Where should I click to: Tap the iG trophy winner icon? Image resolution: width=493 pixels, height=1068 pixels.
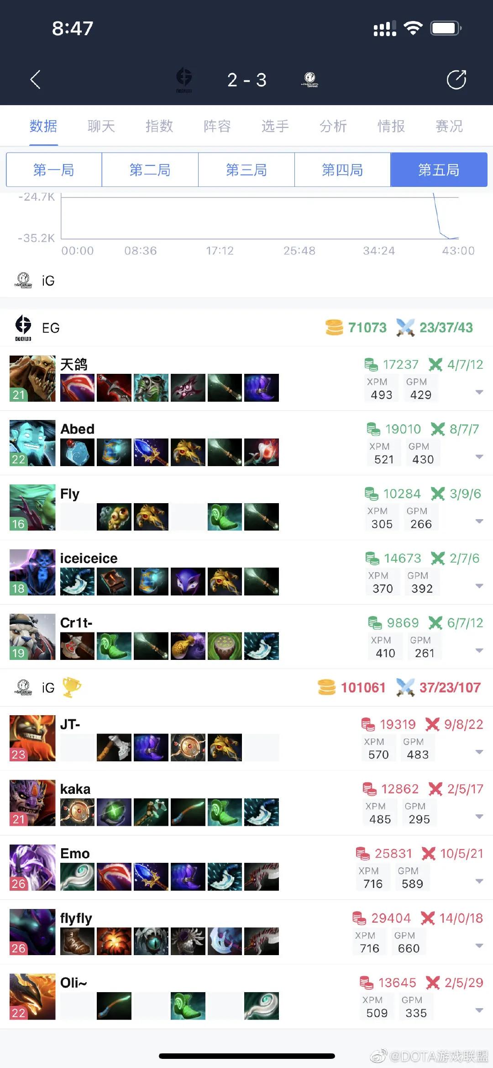coord(72,687)
